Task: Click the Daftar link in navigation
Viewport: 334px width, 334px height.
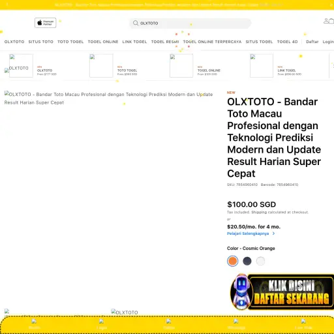Action: coord(312,42)
